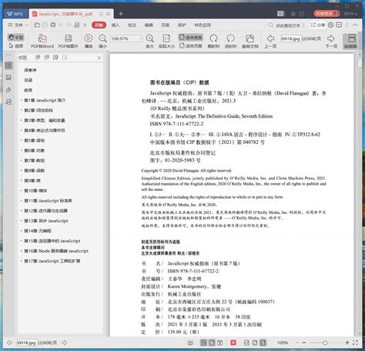This screenshot has height=351, width=365.
Task: Open the thumbnails sidebar icon
Action: click(x=8, y=77)
